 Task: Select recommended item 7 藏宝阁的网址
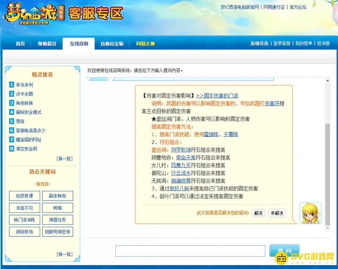[28, 139]
